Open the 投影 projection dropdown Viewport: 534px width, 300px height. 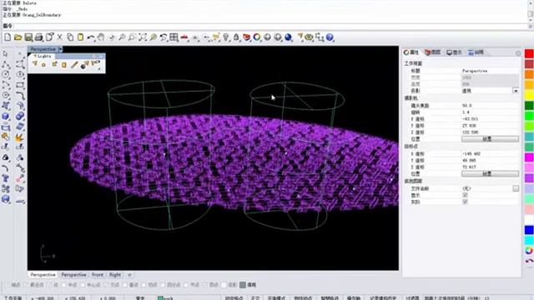click(516, 91)
